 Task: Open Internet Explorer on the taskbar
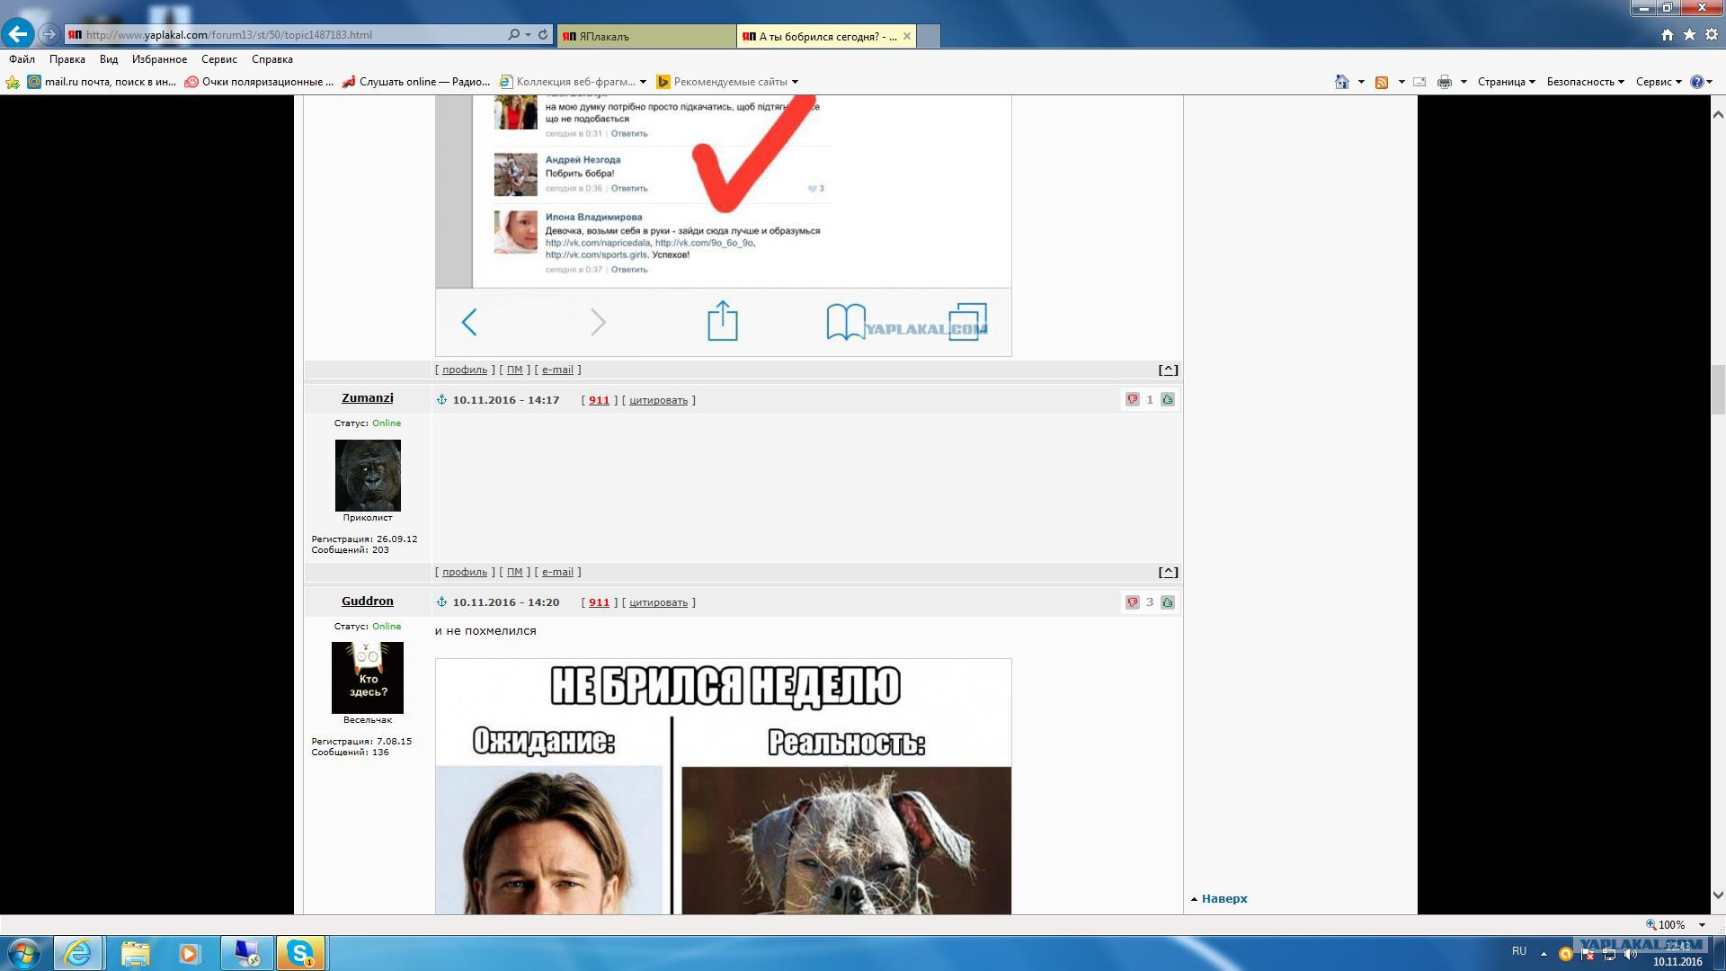77,952
